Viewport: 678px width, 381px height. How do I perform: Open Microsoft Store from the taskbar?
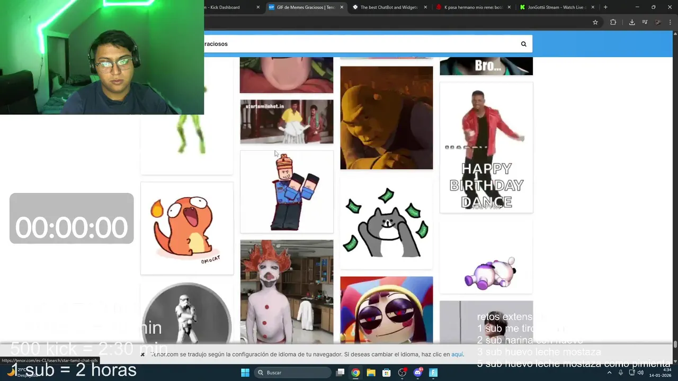(387, 373)
